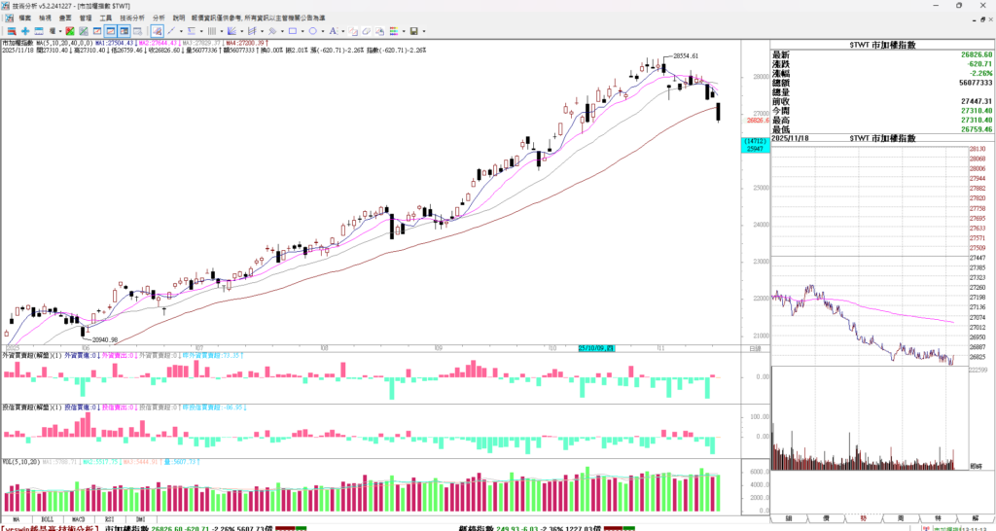996x531 pixels.
Task: Select the vertical lines drawing tool
Action: click(x=211, y=31)
